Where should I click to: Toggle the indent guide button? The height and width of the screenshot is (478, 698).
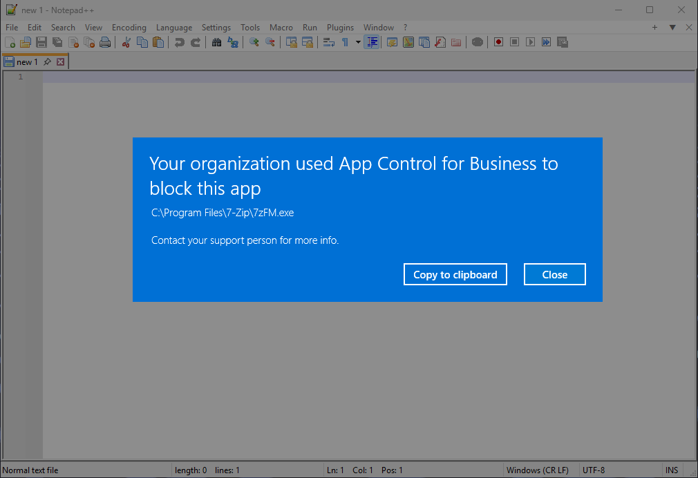pyautogui.click(x=372, y=42)
